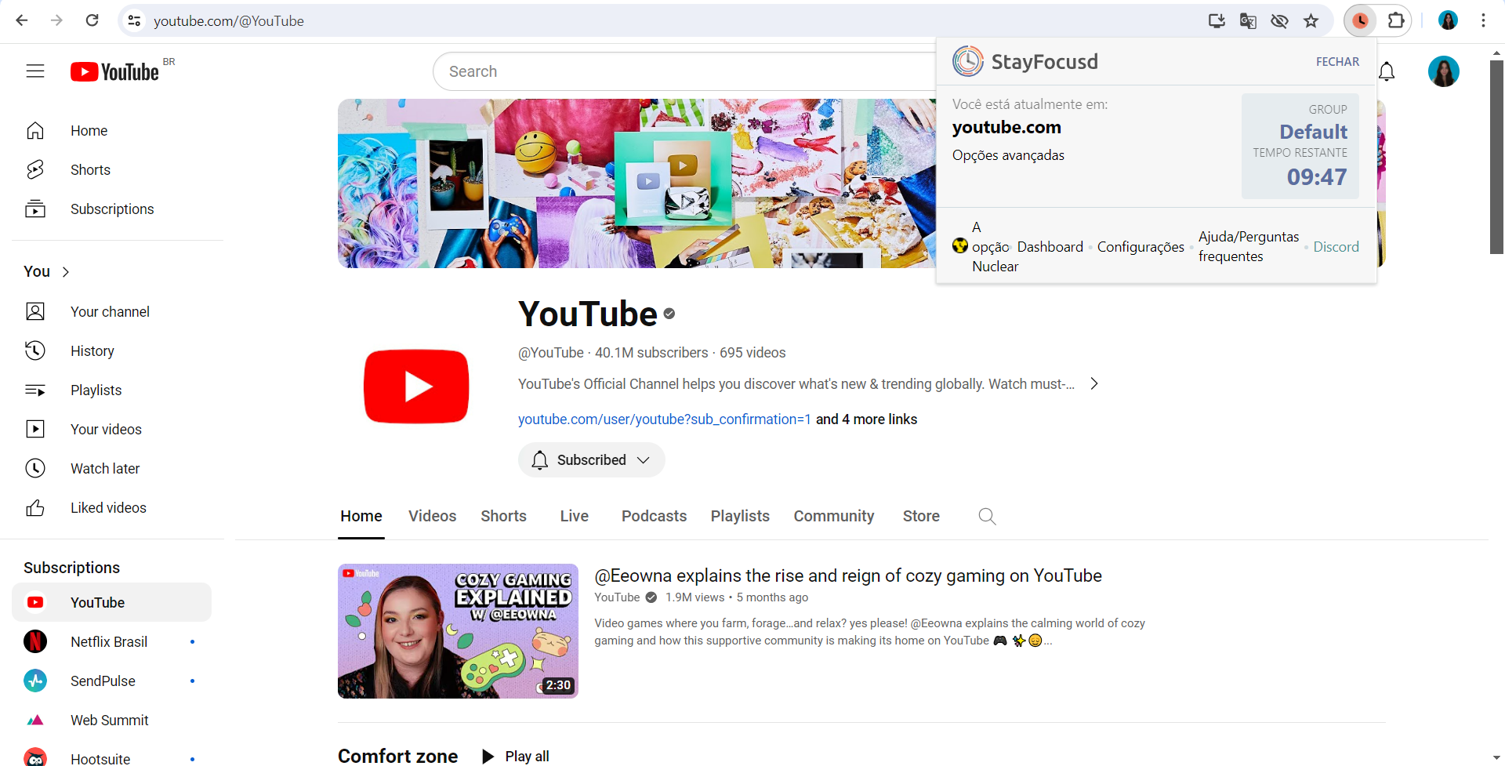Switch to the Videos tab
1505x766 pixels.
pyautogui.click(x=432, y=516)
